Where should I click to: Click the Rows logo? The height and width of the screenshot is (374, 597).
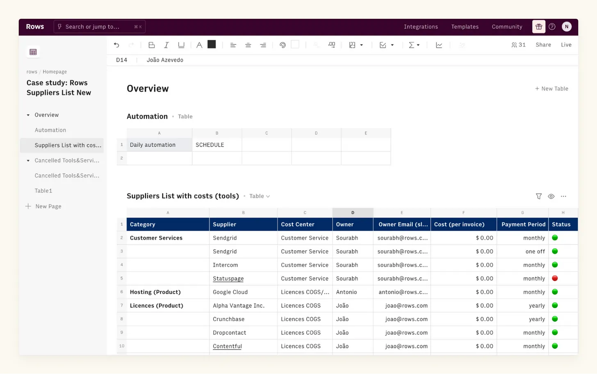pyautogui.click(x=35, y=27)
